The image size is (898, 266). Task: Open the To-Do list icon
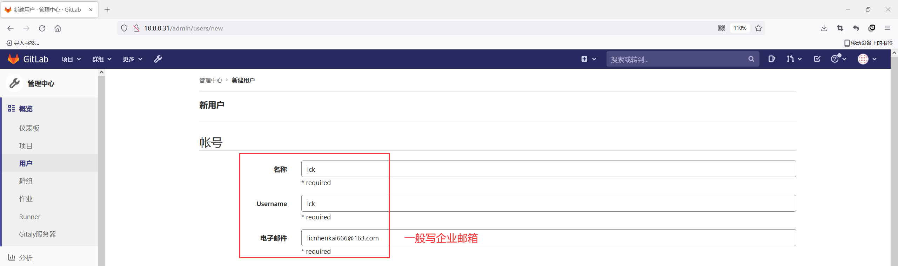pos(817,59)
